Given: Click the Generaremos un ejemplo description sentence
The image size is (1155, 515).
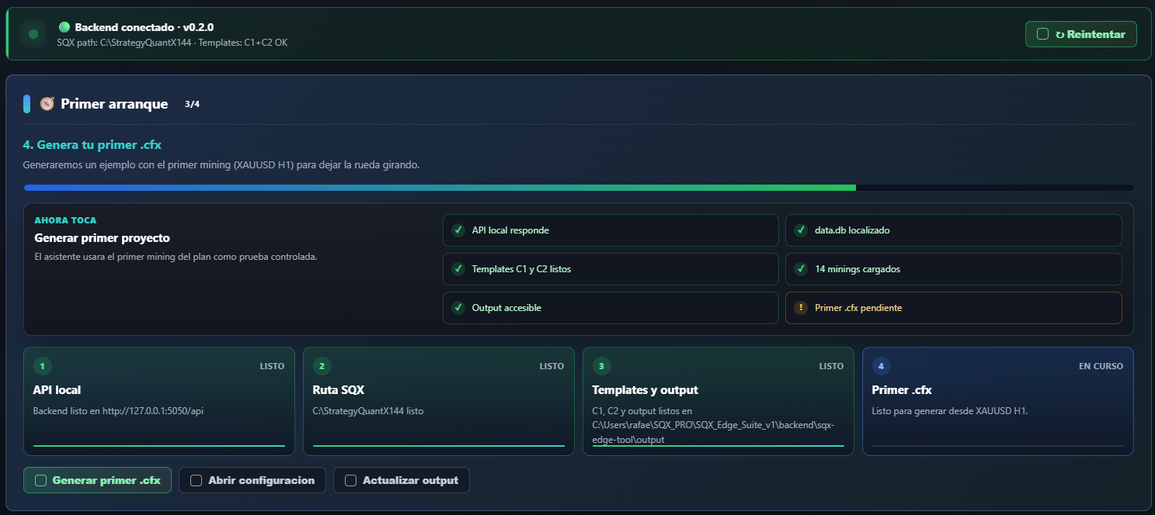Looking at the screenshot, I should (221, 165).
